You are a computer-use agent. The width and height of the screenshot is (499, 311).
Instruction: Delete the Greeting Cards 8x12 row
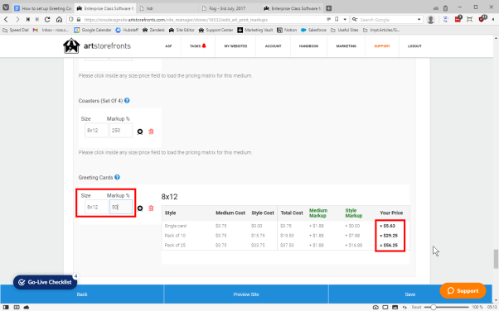(x=151, y=208)
